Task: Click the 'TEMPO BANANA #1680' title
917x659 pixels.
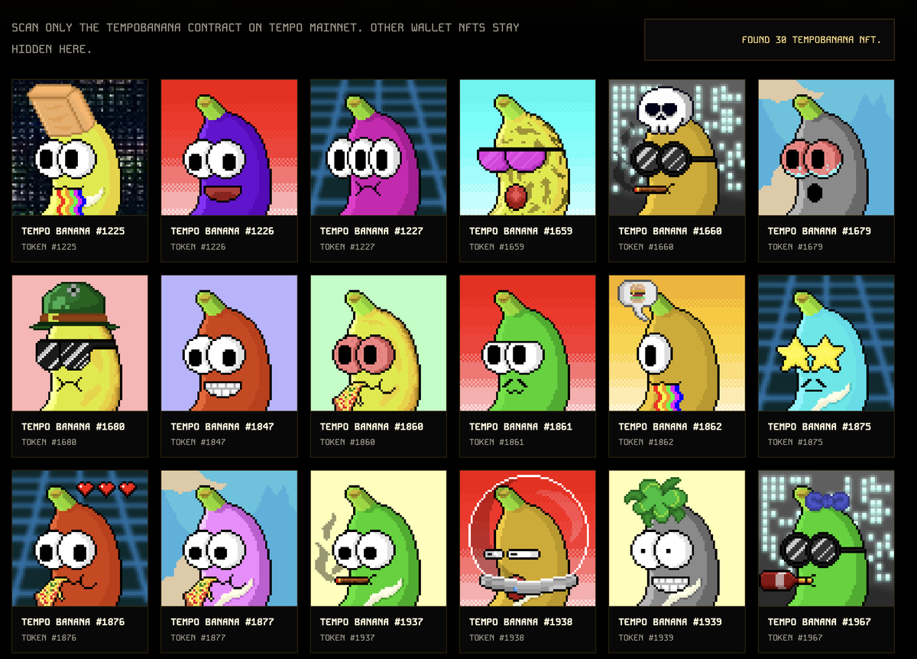Action: click(x=73, y=427)
